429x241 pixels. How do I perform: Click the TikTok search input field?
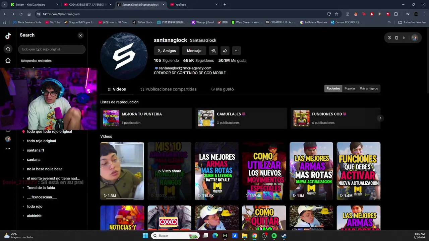click(x=52, y=49)
